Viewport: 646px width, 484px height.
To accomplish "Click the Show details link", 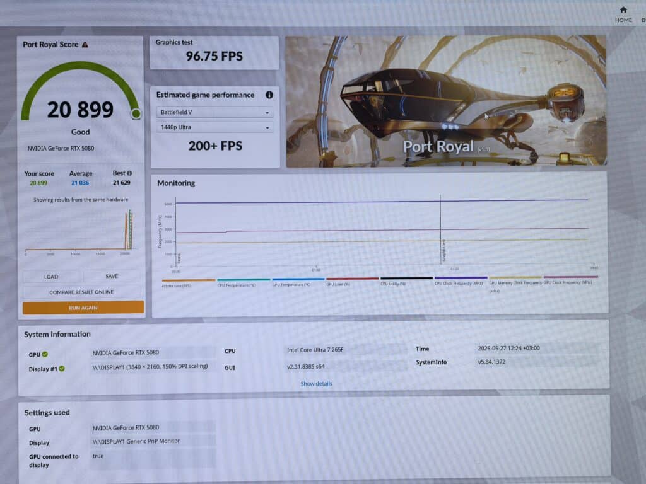I will point(316,384).
